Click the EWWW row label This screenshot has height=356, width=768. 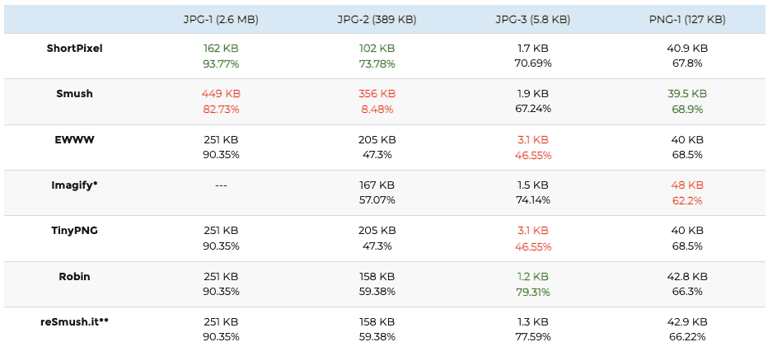tap(74, 139)
